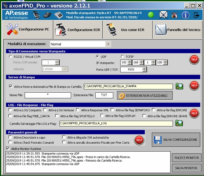Click the green connection status indicator
This screenshot has width=204, height=176.
pos(151,15)
